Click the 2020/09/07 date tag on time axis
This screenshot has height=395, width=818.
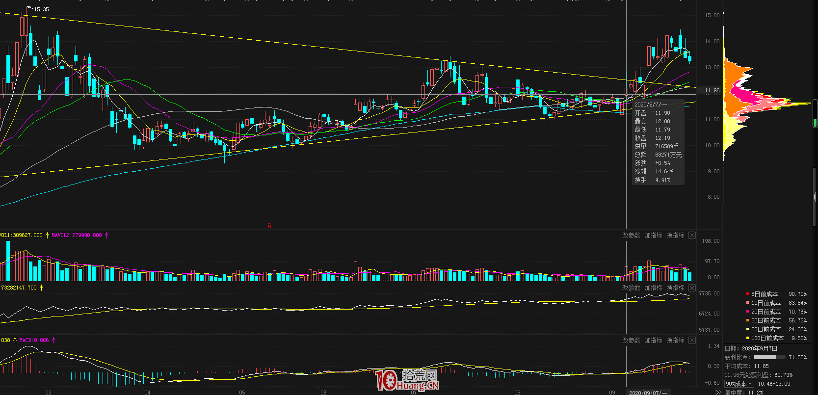point(648,393)
